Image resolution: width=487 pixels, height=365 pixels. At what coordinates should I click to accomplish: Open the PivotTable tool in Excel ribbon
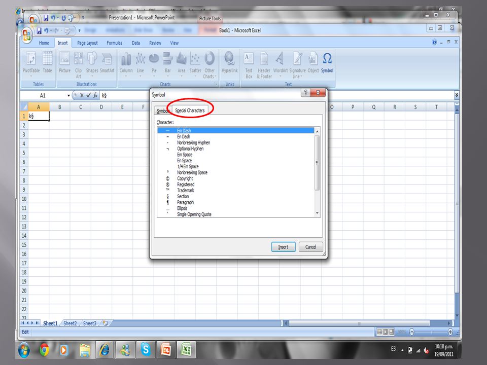point(31,64)
